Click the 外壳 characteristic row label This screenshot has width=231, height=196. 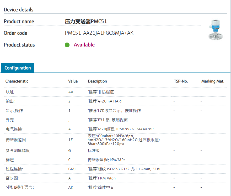(x=11, y=120)
